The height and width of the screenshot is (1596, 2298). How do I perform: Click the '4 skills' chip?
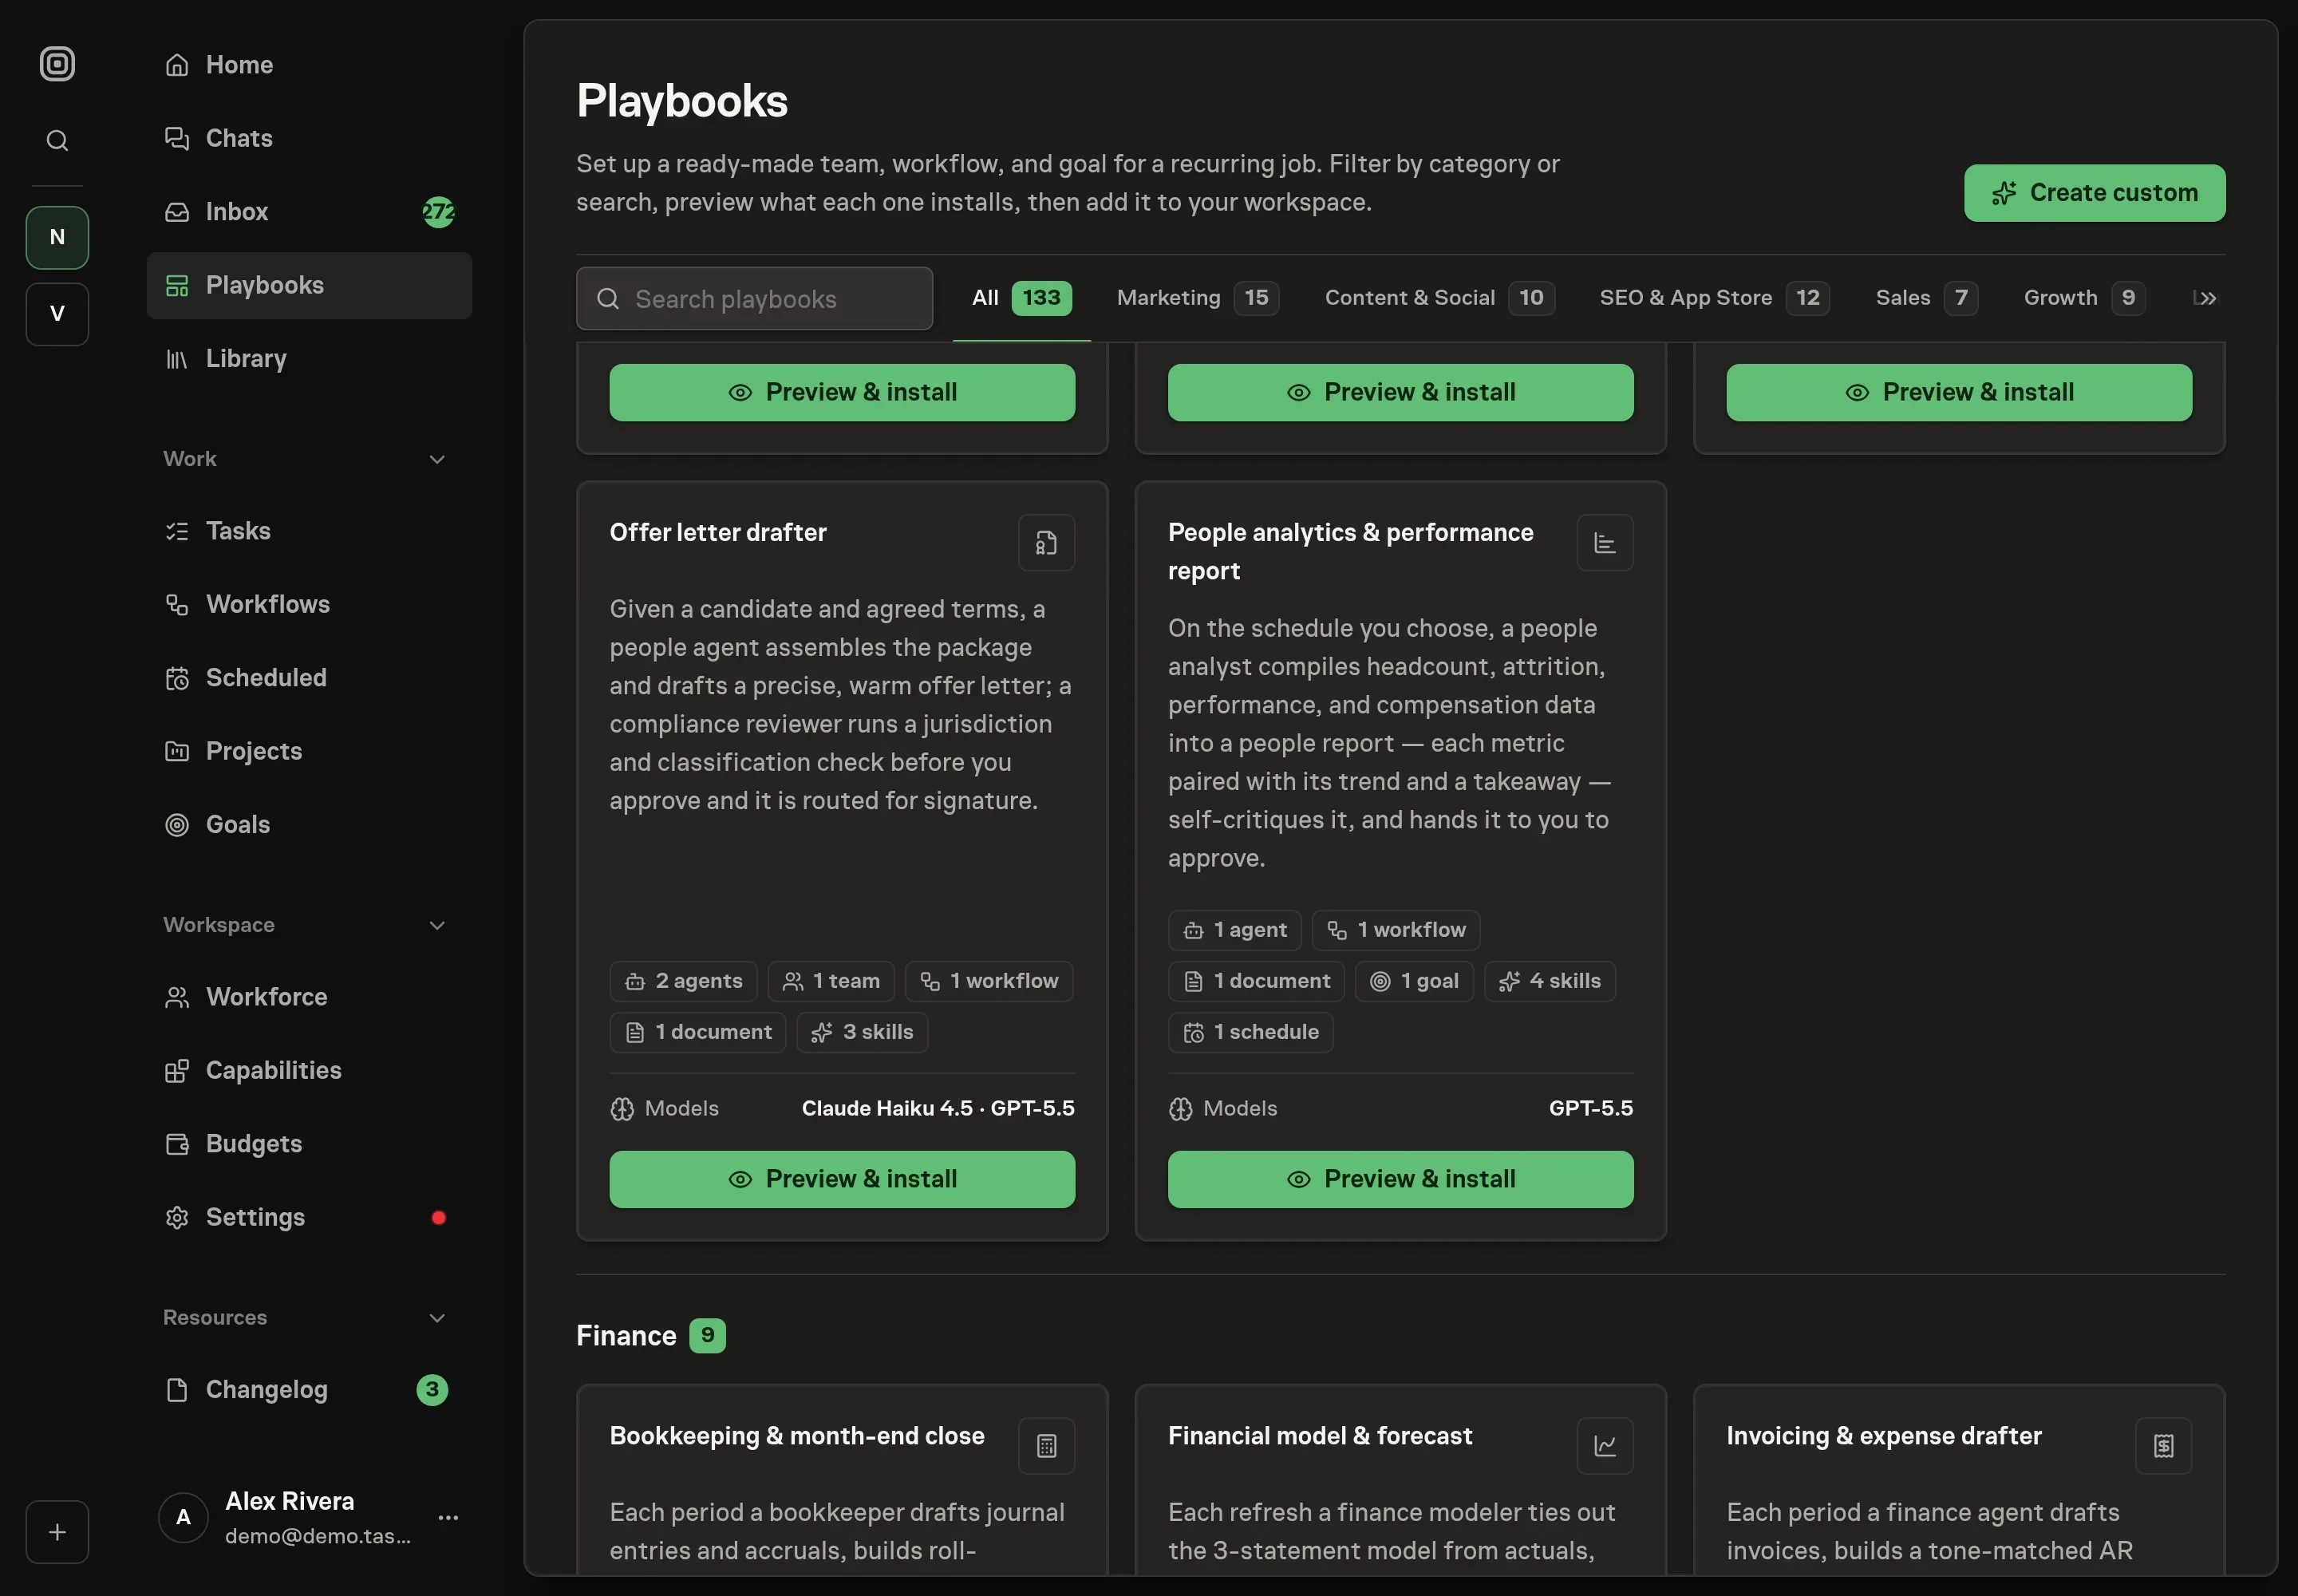point(1549,981)
